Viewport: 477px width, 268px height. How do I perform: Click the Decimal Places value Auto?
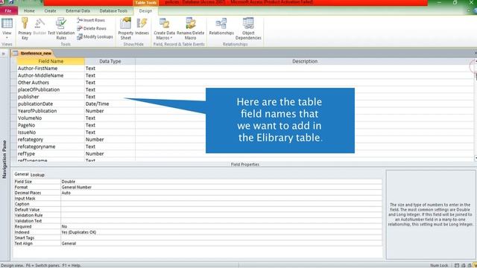point(221,193)
